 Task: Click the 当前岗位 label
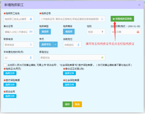pos(68,39)
